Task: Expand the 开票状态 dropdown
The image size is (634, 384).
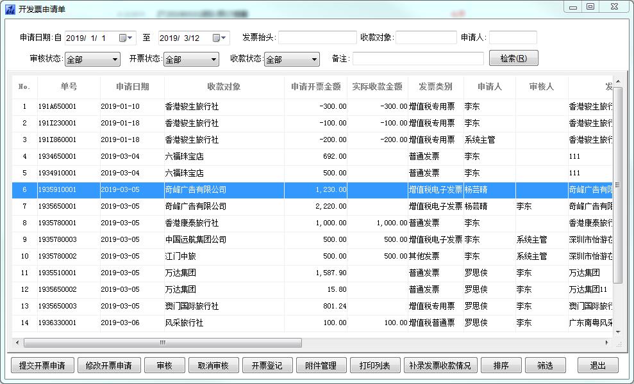Action: click(x=214, y=60)
